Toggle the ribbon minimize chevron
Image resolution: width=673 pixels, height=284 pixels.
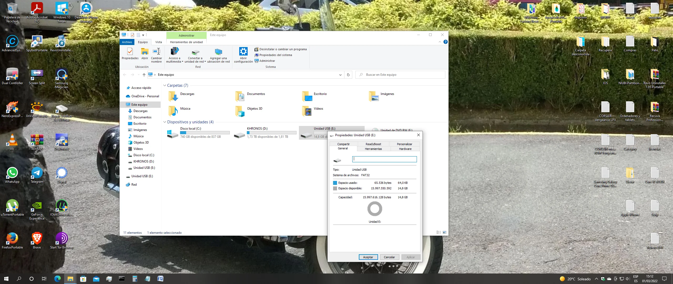[440, 42]
